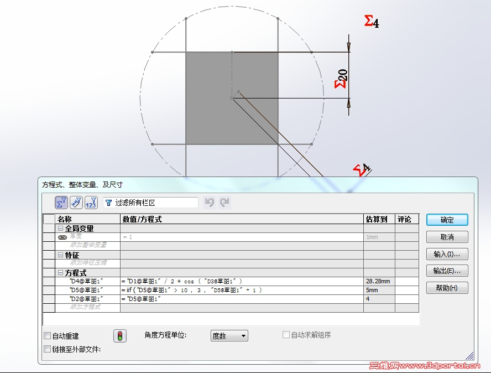491x373 pixels.
Task: Click the 输入(I) button
Action: (447, 254)
